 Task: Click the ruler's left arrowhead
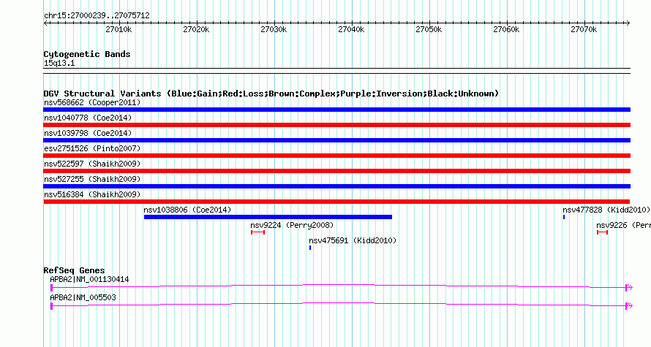[45, 23]
